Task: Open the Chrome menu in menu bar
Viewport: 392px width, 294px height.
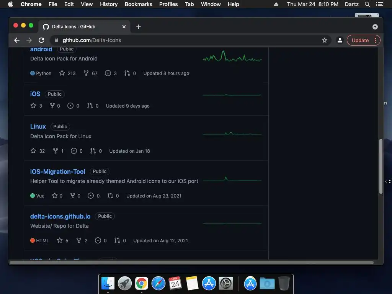Action: tap(31, 4)
